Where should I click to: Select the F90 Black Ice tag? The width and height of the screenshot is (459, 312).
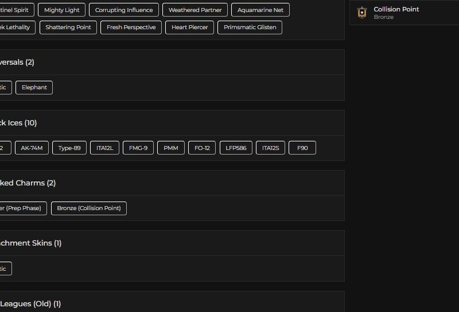click(302, 148)
